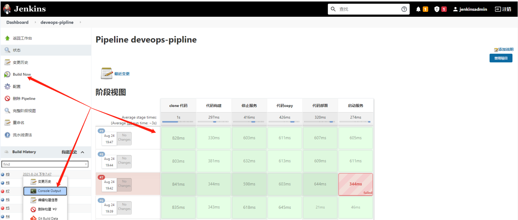The width and height of the screenshot is (518, 220).
Task: Open notifications bell icon
Action: (418, 9)
